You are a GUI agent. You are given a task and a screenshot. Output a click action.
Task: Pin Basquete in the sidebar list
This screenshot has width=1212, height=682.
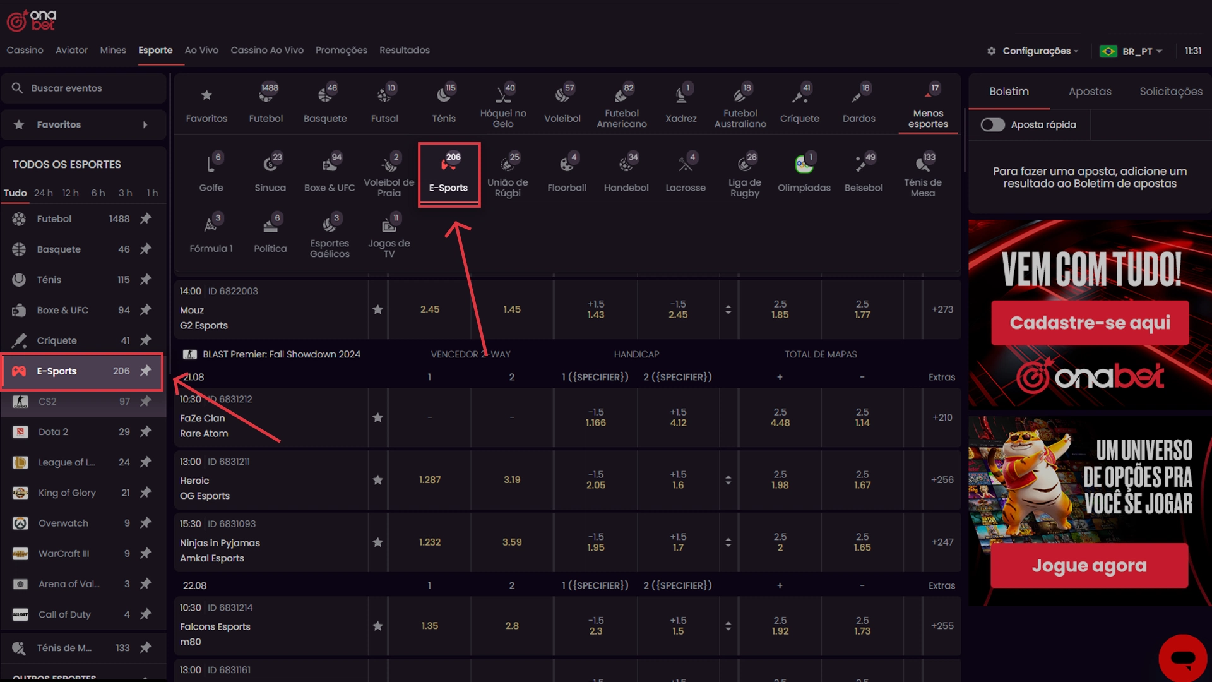click(146, 249)
